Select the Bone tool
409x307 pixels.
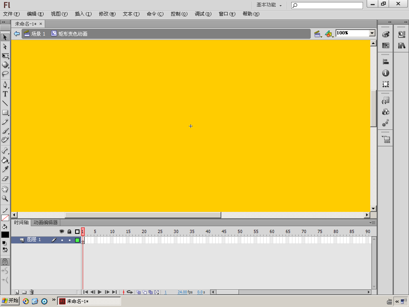[5, 151]
